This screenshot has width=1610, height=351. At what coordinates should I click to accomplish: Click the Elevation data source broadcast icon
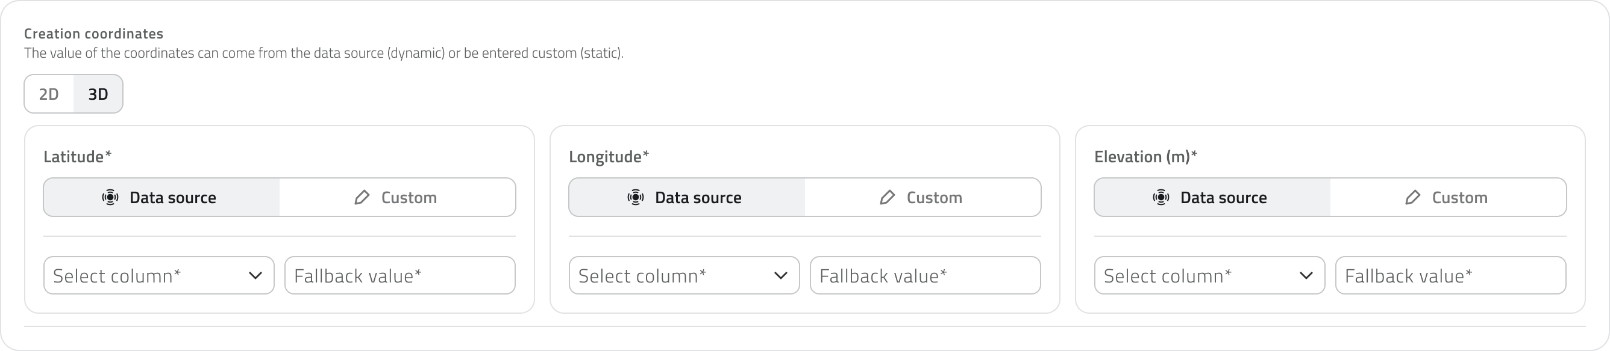[1161, 198]
